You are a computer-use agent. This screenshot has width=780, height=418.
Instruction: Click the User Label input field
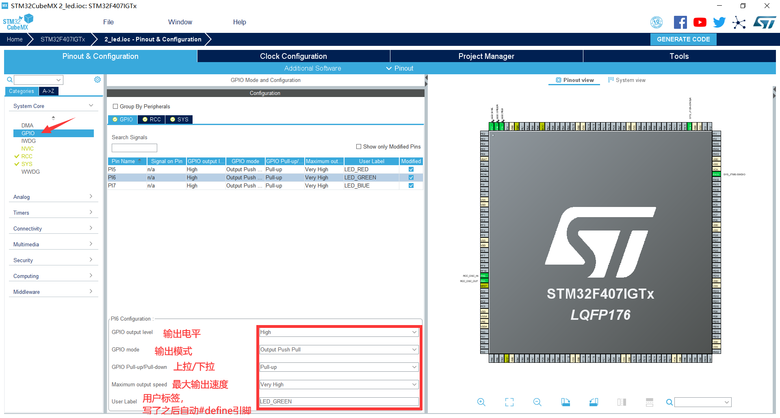(339, 401)
